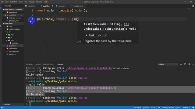
Task: Kill the terminal with the trash icon
Action: click(x=189, y=64)
